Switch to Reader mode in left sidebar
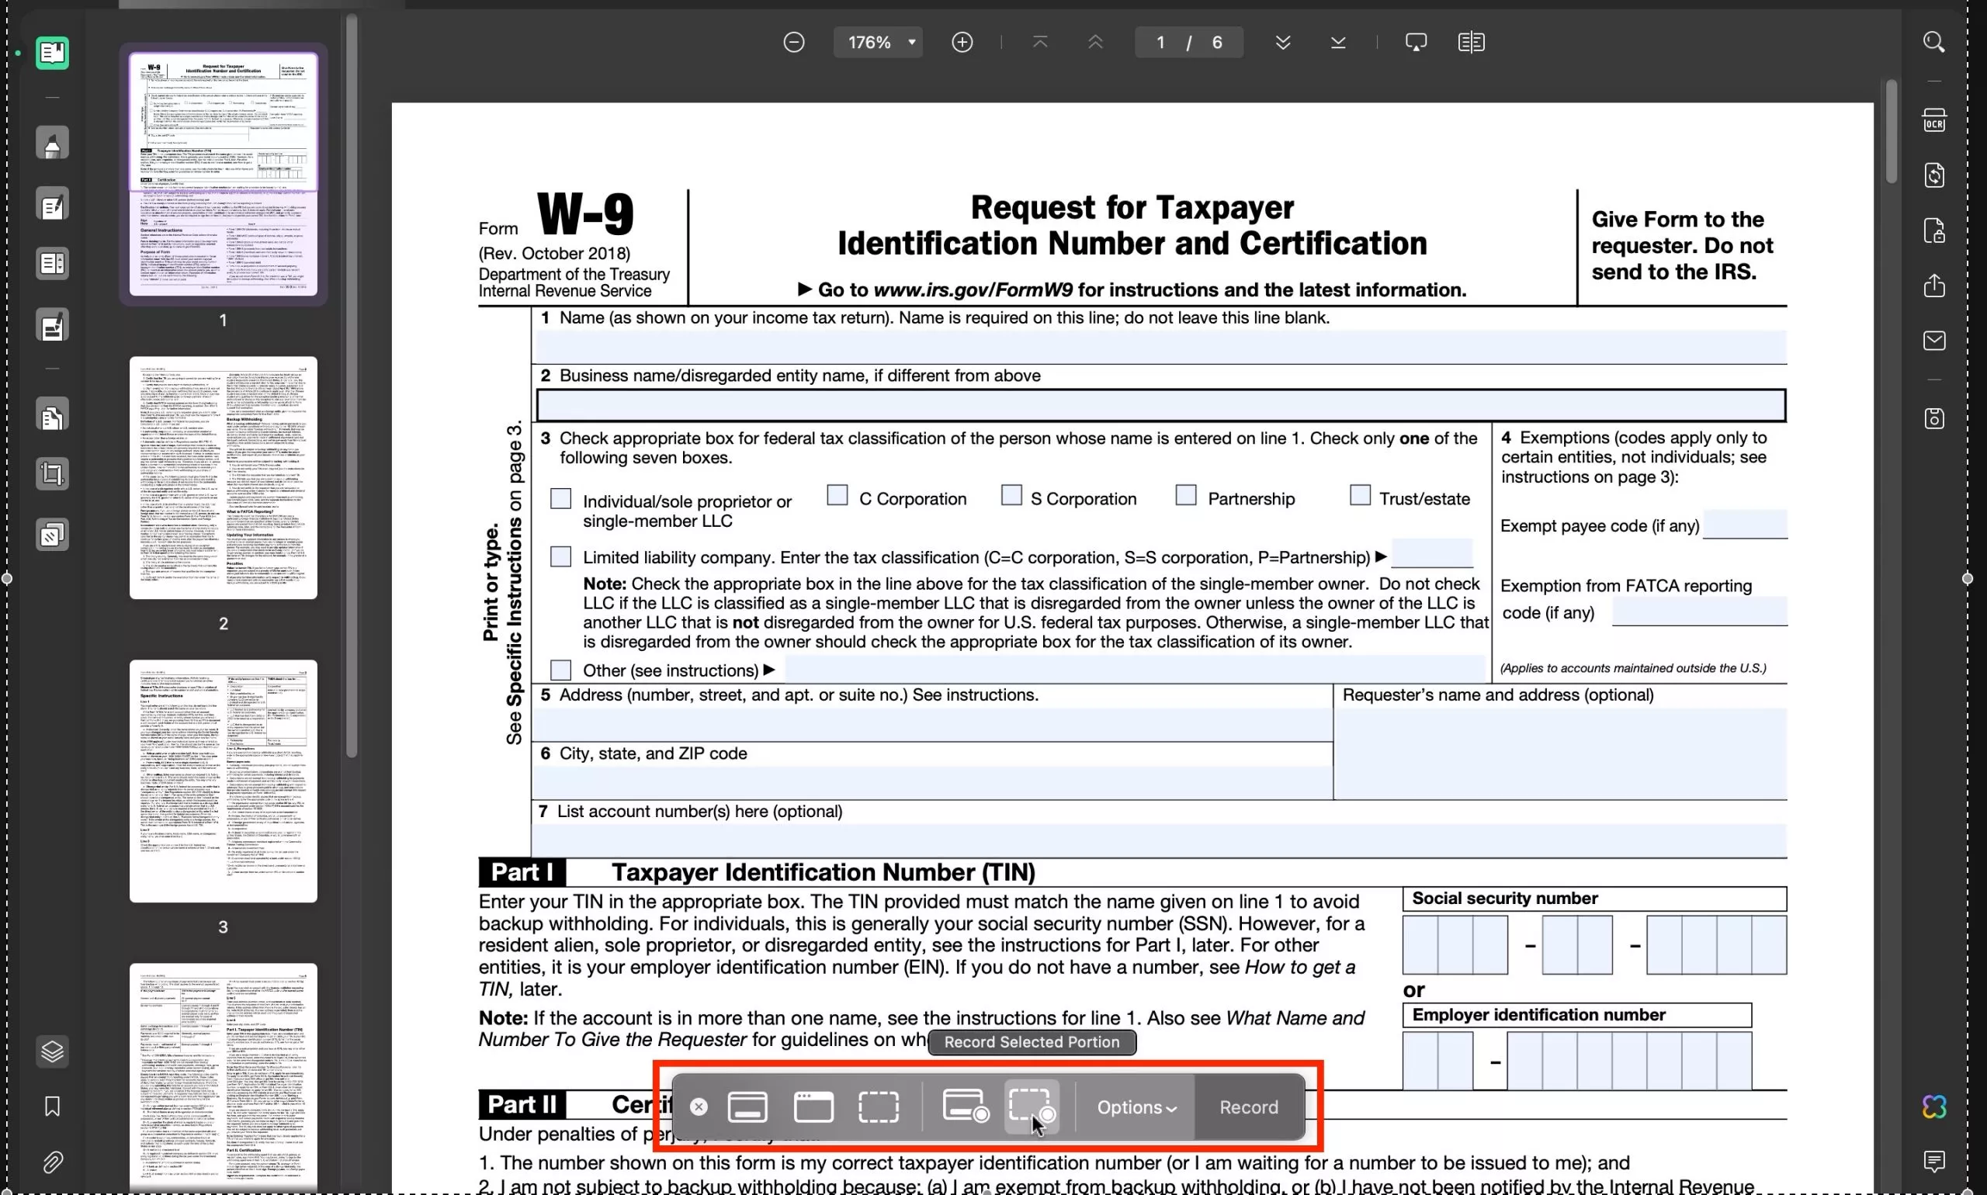Screen dimensions: 1987x1195 coord(52,53)
